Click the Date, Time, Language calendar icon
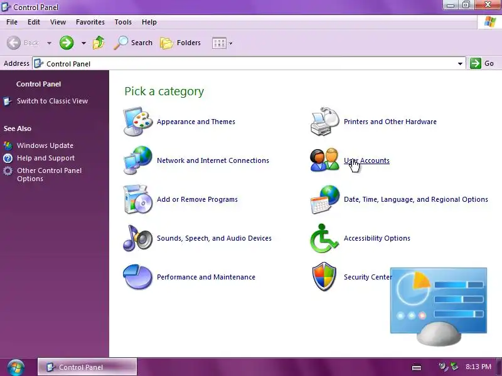502x376 pixels. tap(324, 199)
